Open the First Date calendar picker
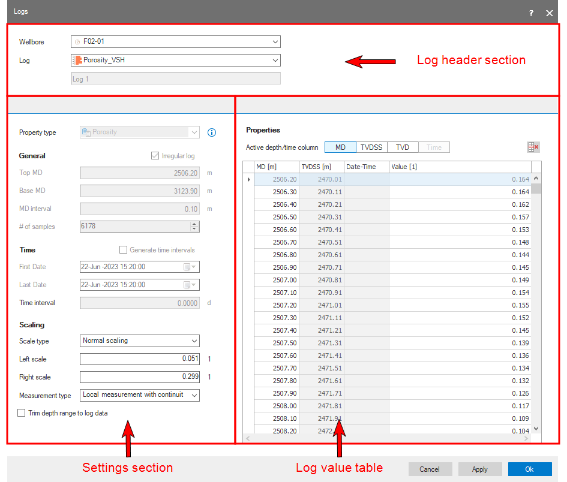Screen dimensions: 567x482 pyautogui.click(x=190, y=267)
